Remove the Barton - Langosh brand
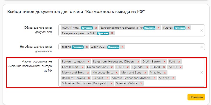 (x=89, y=62)
